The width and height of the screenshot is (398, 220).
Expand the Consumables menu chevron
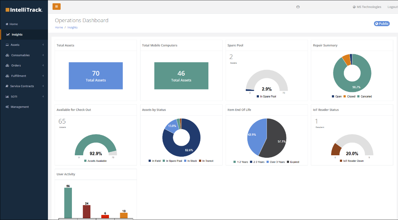(x=43, y=55)
